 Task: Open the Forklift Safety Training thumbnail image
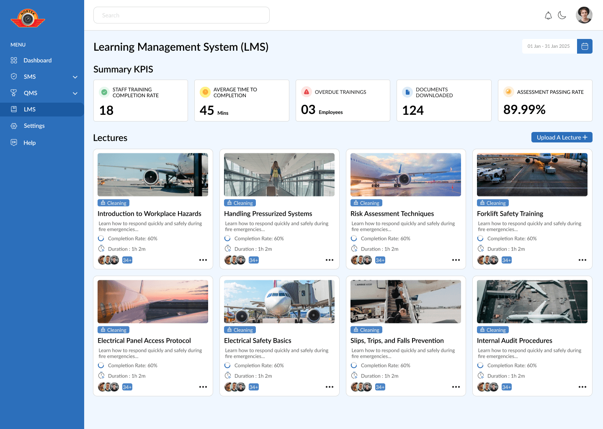click(532, 175)
